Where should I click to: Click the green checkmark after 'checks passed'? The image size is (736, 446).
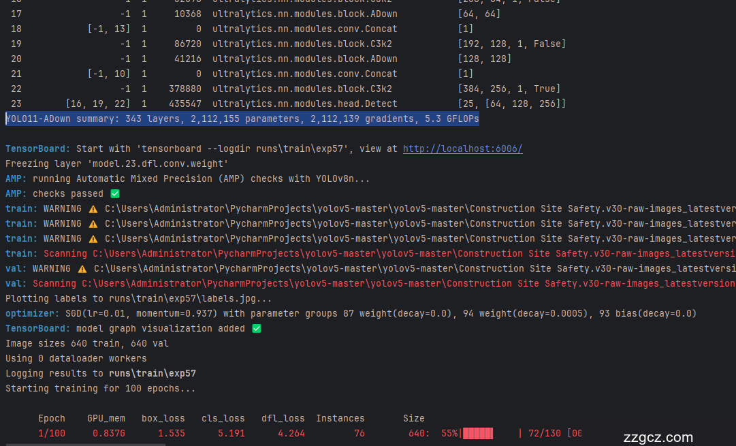pos(115,194)
